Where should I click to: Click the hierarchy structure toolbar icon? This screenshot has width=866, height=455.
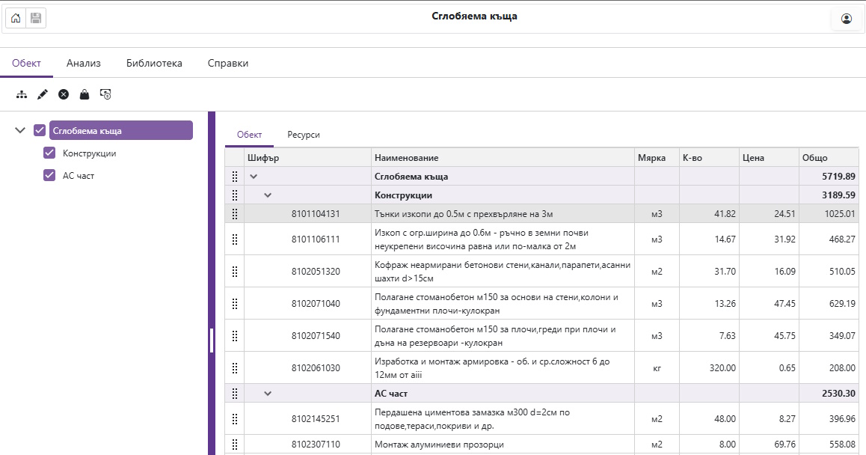pyautogui.click(x=22, y=94)
